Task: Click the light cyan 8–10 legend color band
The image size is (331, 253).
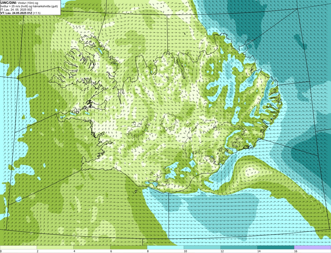Action: pyautogui.click(x=165, y=247)
